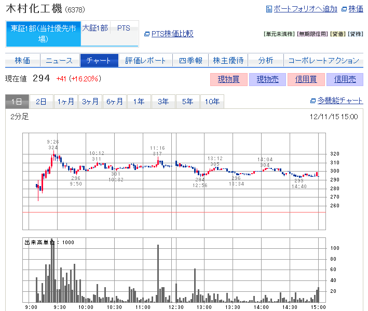Open the 株価 link at top right
This screenshot has width=368, height=311.
(356, 9)
